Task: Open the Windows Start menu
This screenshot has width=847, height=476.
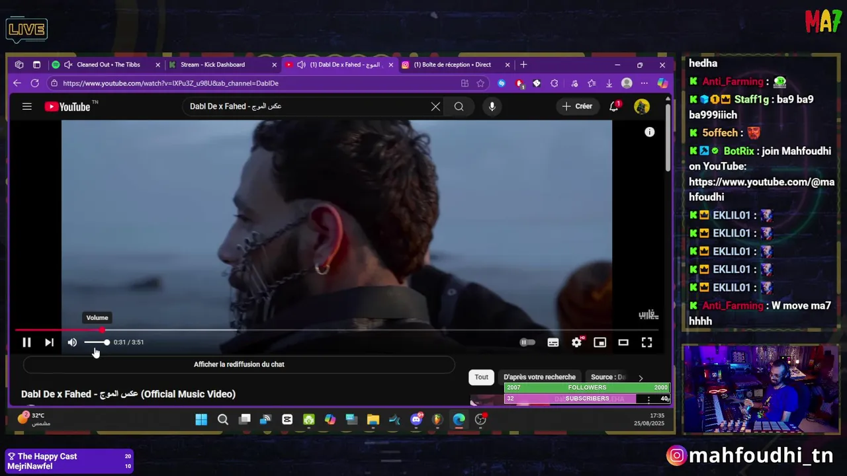Action: [x=201, y=419]
